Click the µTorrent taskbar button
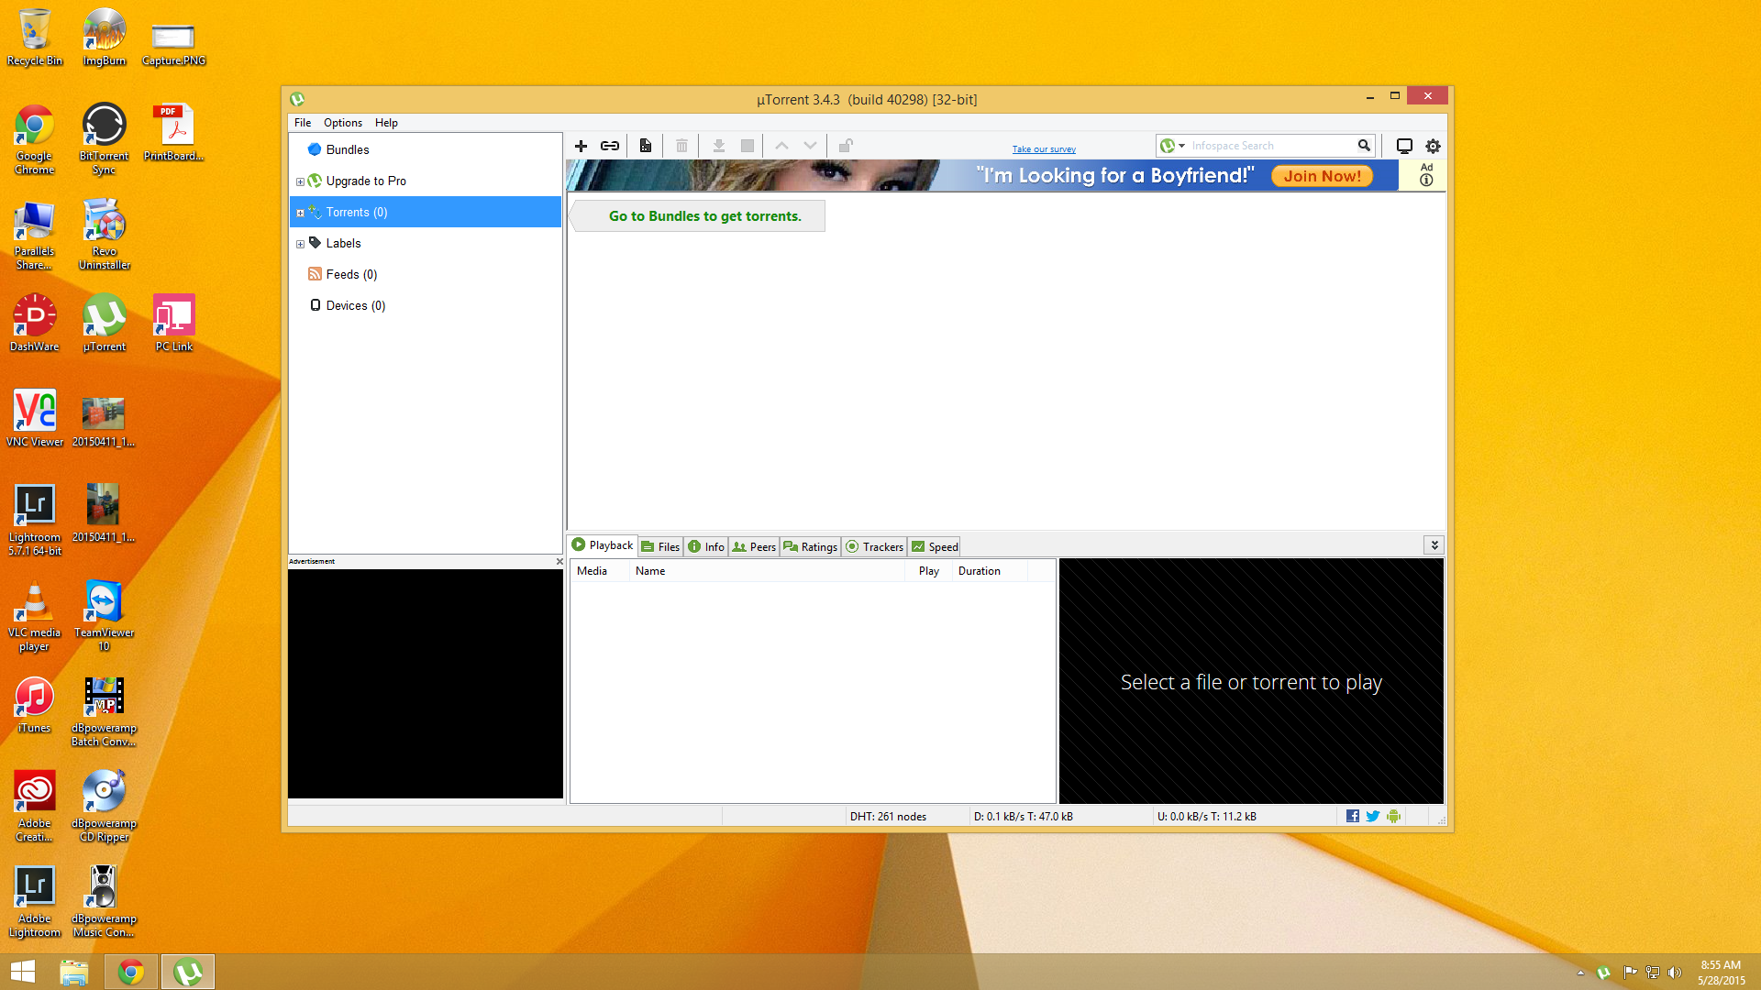Image resolution: width=1761 pixels, height=990 pixels. (188, 972)
